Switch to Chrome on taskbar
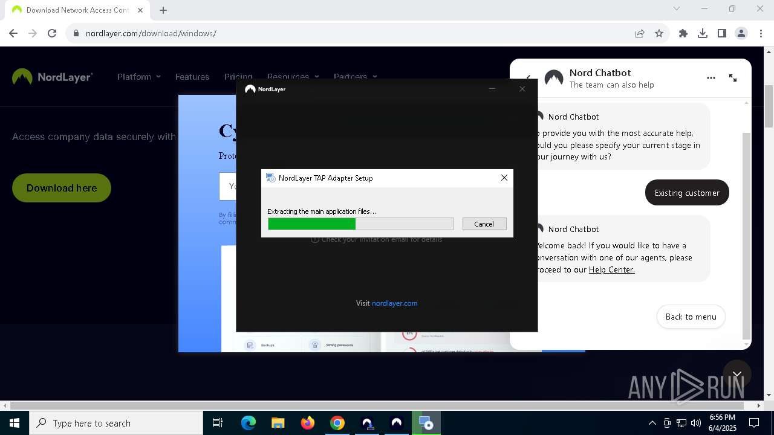Viewport: 774px width, 435px height. pos(337,423)
